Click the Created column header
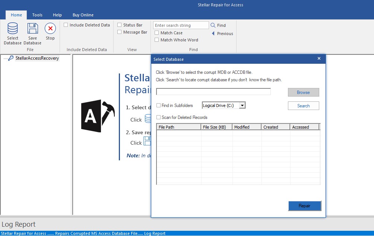Viewport: 374px width, 236px height. [276, 127]
